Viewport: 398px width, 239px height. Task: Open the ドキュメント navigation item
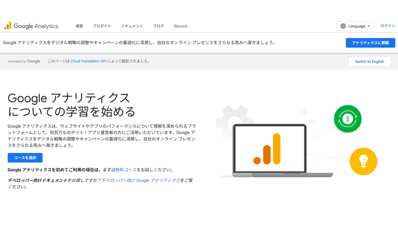click(x=132, y=26)
